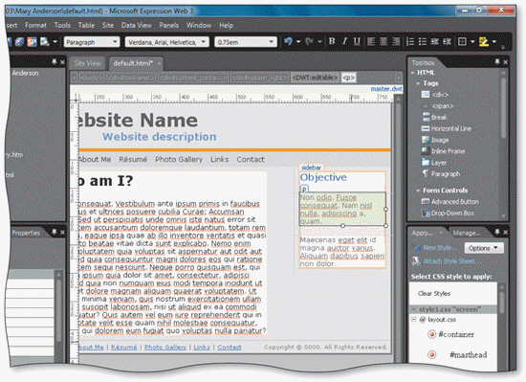526x382 pixels.
Task: Click the Objective heading in sidebar
Action: click(x=323, y=177)
